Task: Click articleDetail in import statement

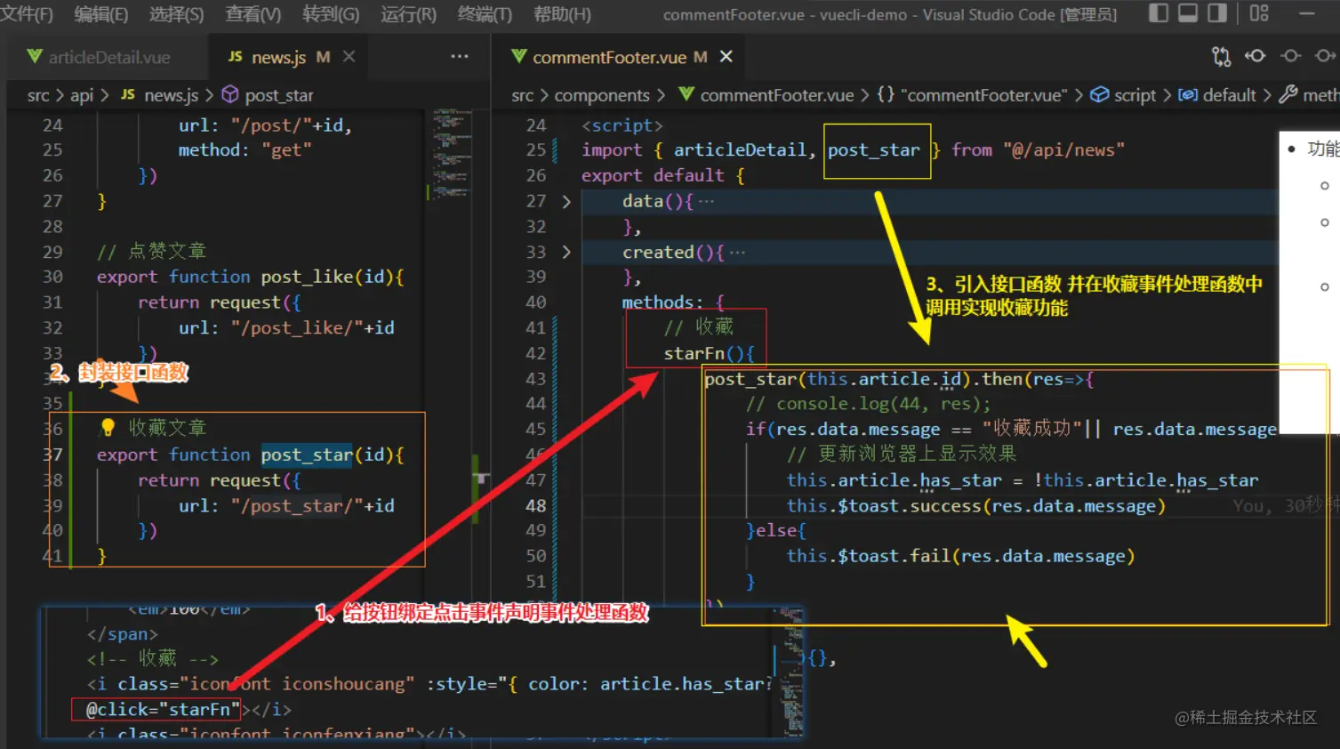Action: click(740, 150)
